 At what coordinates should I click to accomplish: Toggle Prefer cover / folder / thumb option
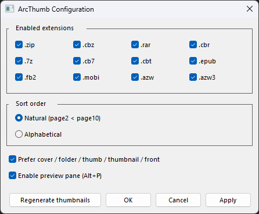tap(12, 159)
